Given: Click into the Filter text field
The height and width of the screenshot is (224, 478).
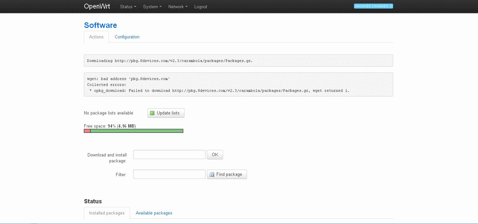Looking at the screenshot, I should coord(169,174).
